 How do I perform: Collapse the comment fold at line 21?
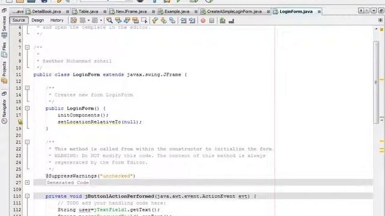(27, 142)
